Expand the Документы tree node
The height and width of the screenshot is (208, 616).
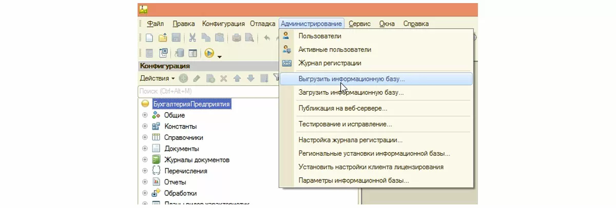tap(145, 149)
